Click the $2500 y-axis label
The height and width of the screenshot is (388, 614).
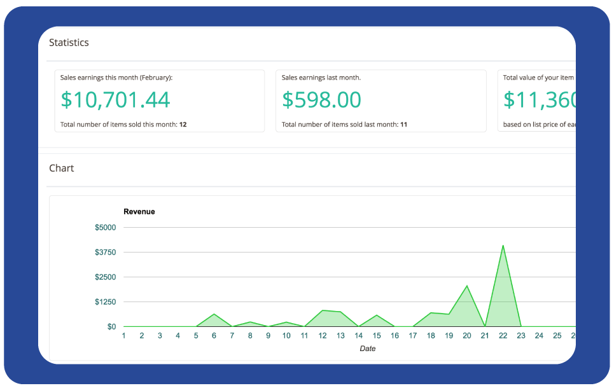[105, 277]
